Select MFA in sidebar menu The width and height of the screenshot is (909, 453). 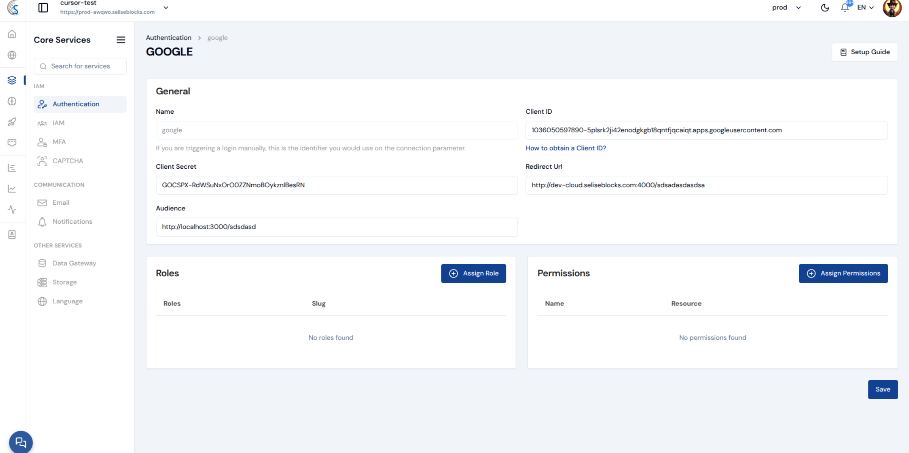(x=59, y=142)
